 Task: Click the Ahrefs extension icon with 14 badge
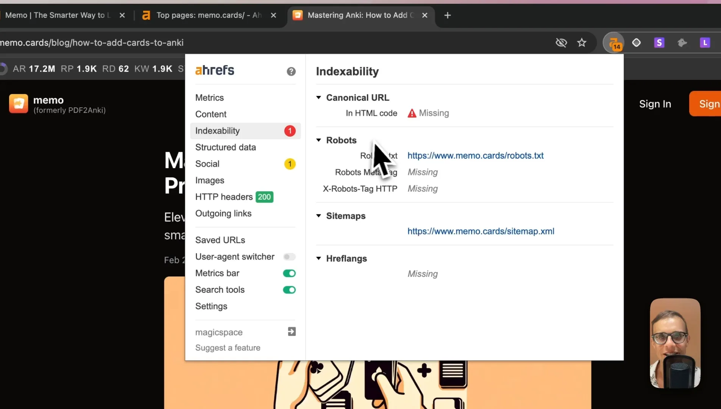613,43
